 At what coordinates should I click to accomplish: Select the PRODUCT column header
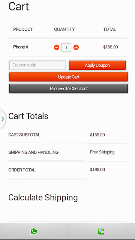point(23,29)
